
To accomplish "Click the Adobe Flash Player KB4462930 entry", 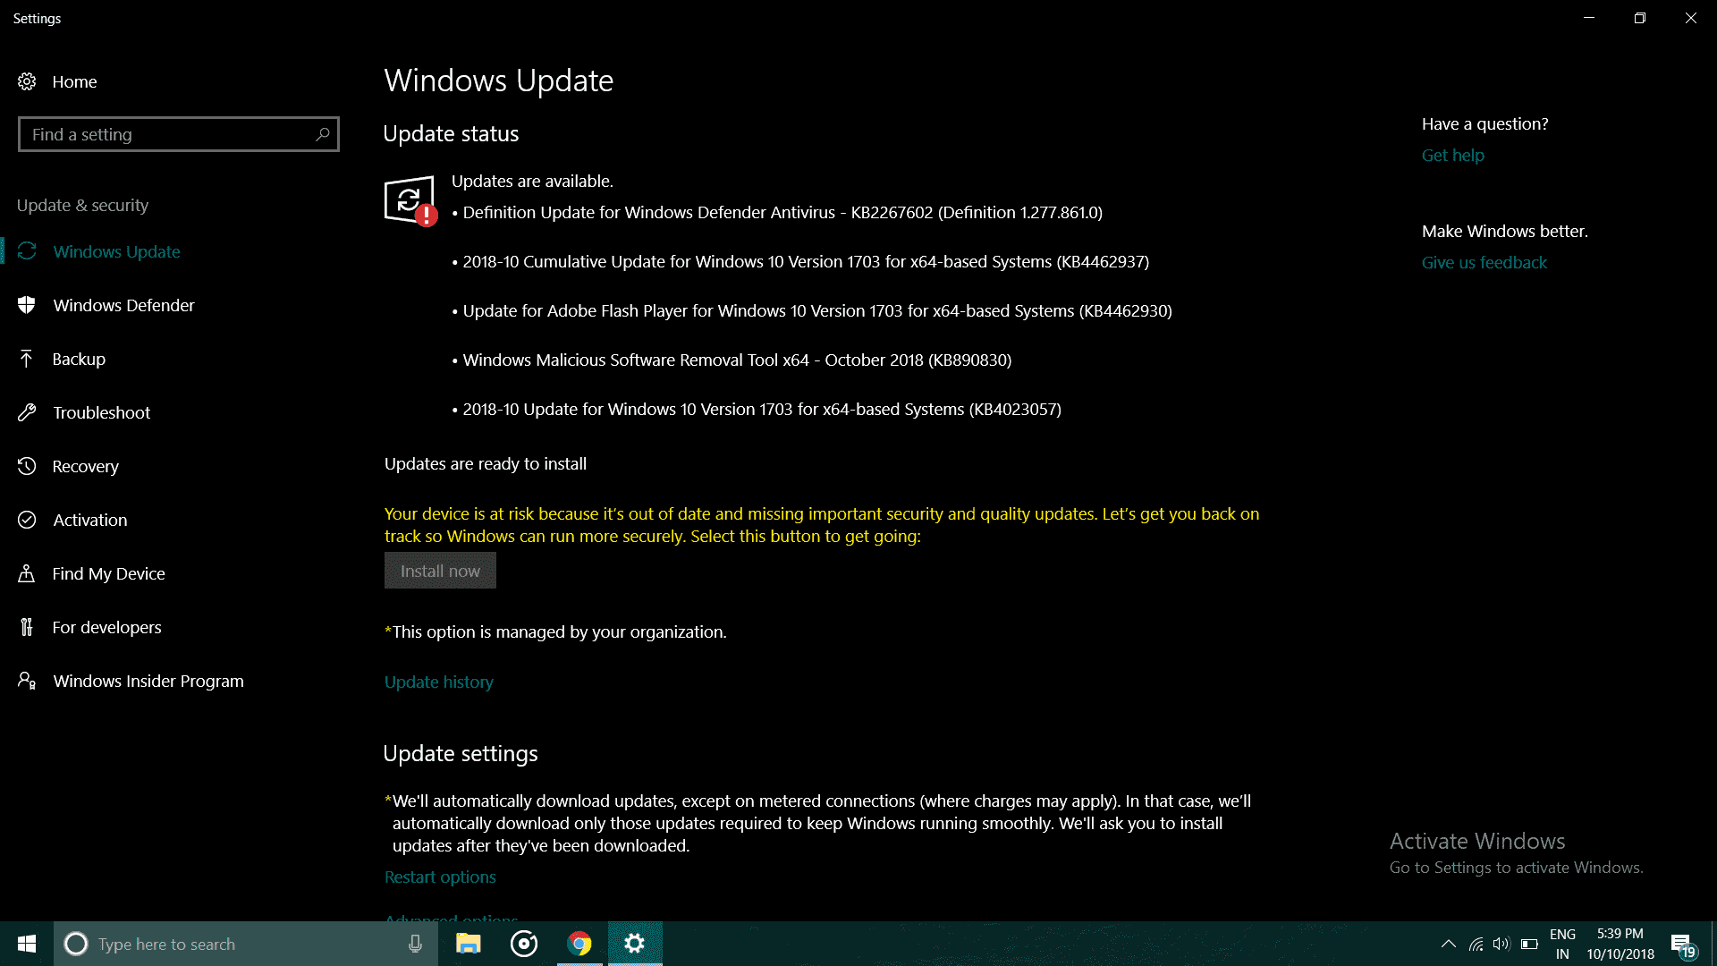I will pyautogui.click(x=812, y=310).
